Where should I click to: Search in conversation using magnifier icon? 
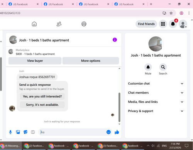[x=163, y=67]
